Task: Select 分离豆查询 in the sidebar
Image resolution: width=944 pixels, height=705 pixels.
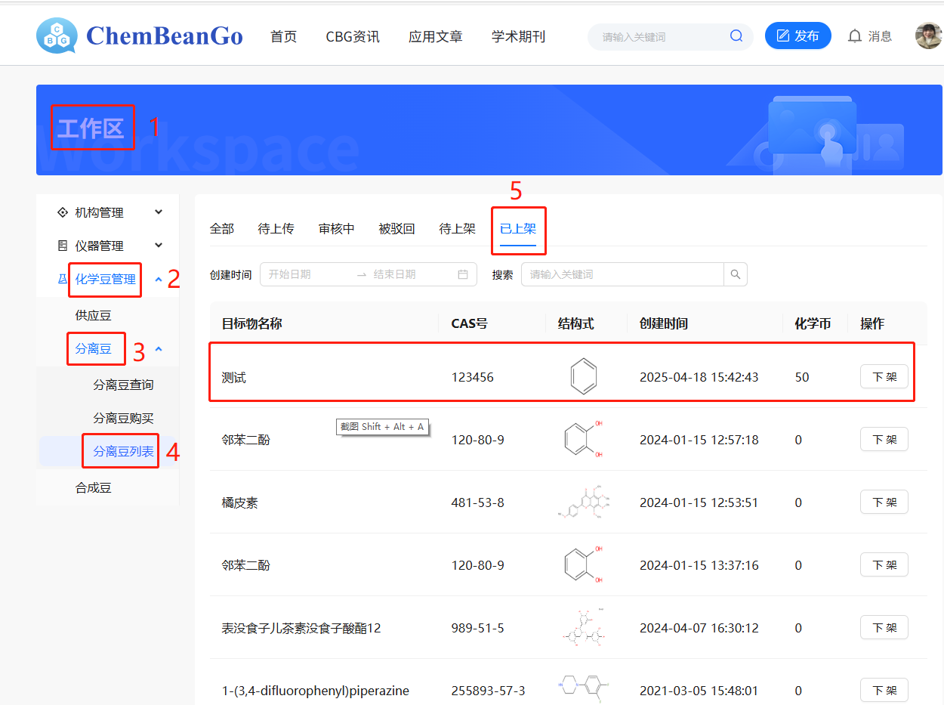Action: pos(123,385)
